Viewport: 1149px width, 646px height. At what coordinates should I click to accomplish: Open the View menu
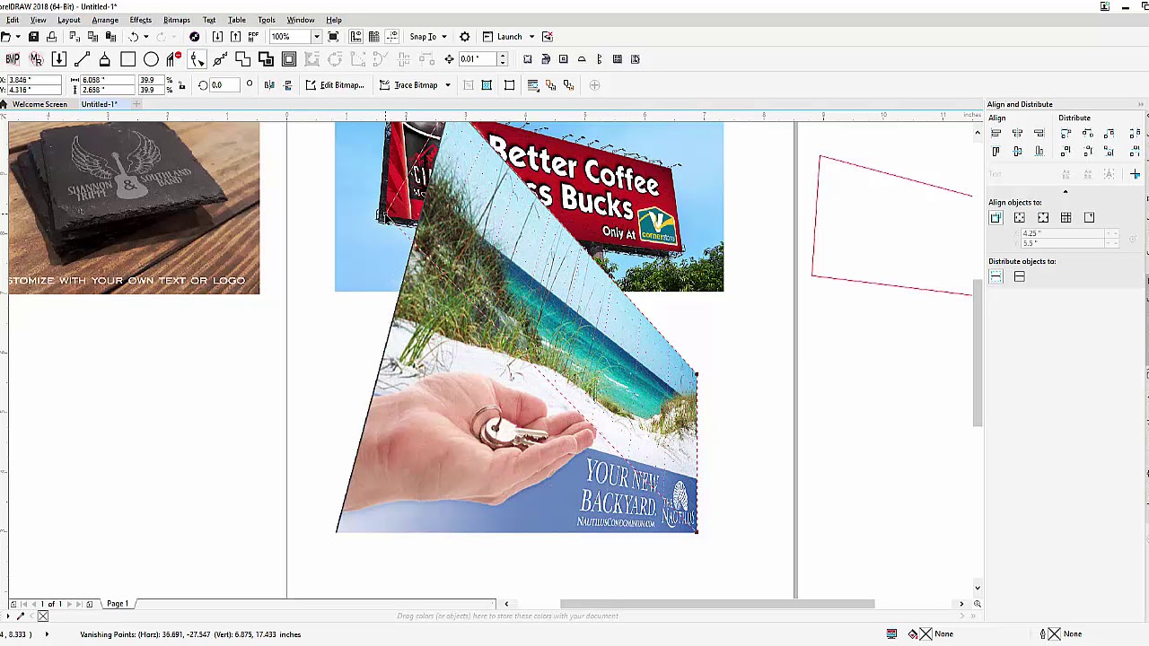tap(39, 20)
